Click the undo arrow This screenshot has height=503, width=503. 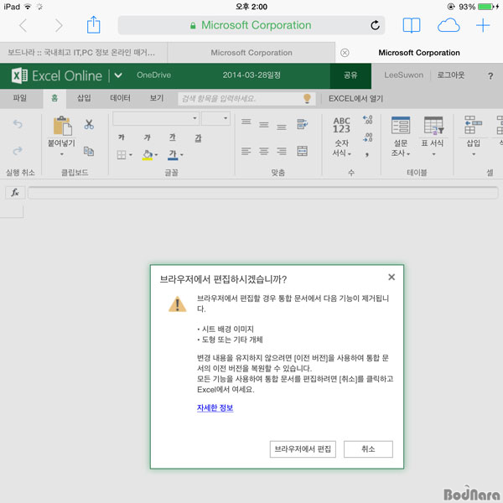coord(18,124)
